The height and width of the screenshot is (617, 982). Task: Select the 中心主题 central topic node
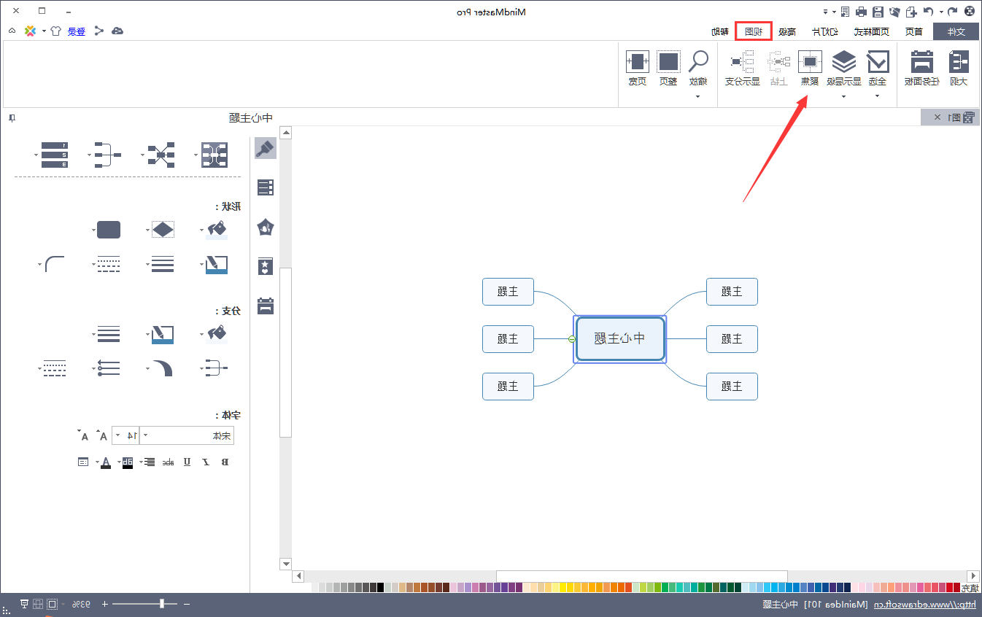point(620,338)
